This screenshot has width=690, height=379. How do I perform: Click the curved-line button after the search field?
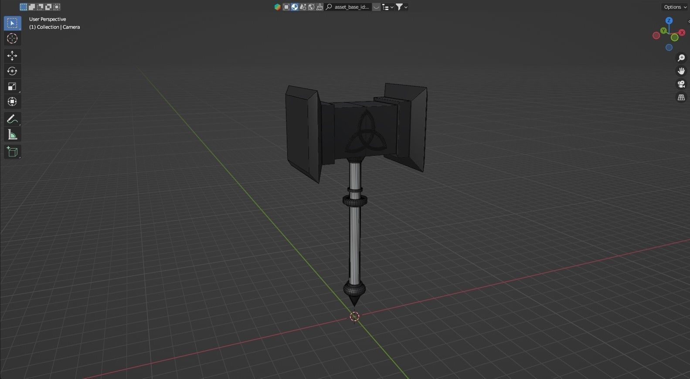point(376,7)
